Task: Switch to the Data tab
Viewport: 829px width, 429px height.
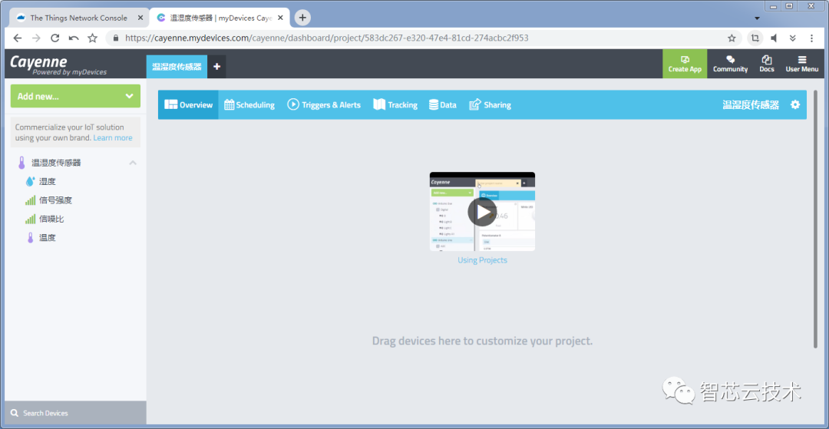Action: click(x=443, y=104)
